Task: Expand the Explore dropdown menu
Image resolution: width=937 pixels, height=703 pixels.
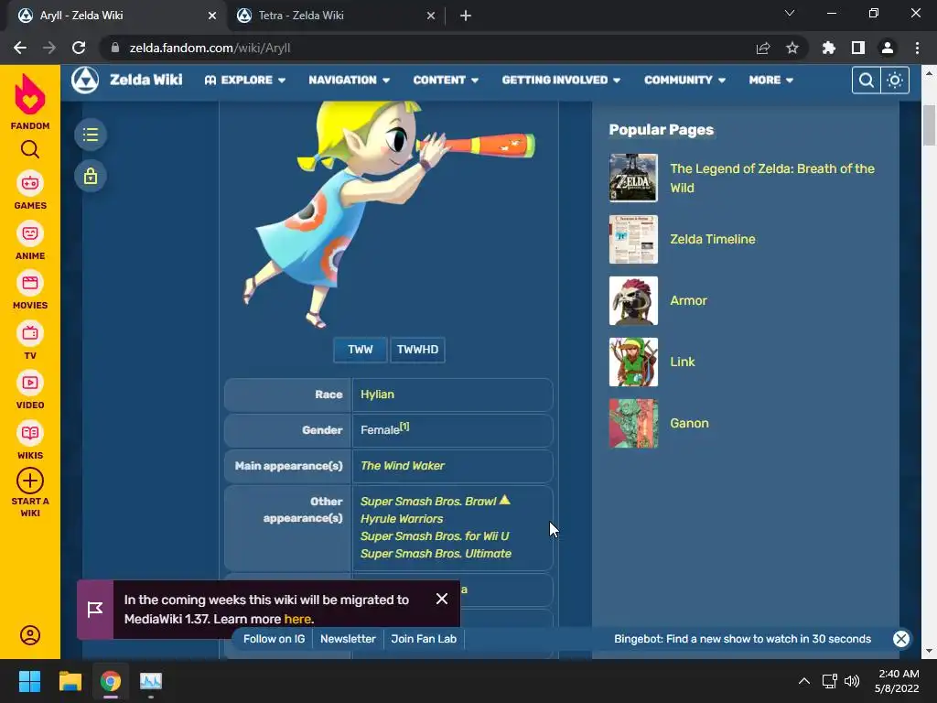Action: click(x=245, y=81)
